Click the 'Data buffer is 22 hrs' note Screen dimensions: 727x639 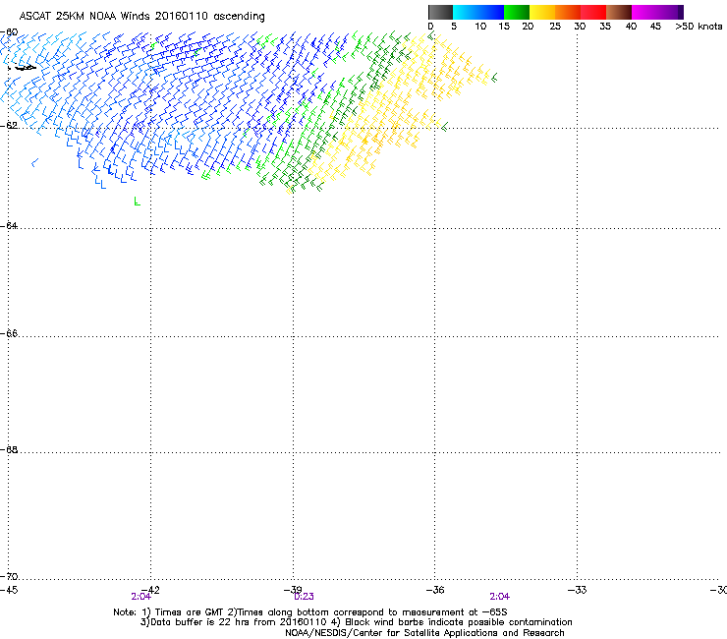tap(356, 622)
